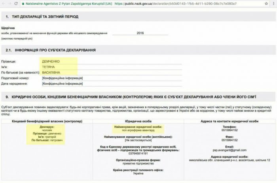The image size is (277, 183).
Task: Click the URL in the address bar
Action: pos(175,4)
